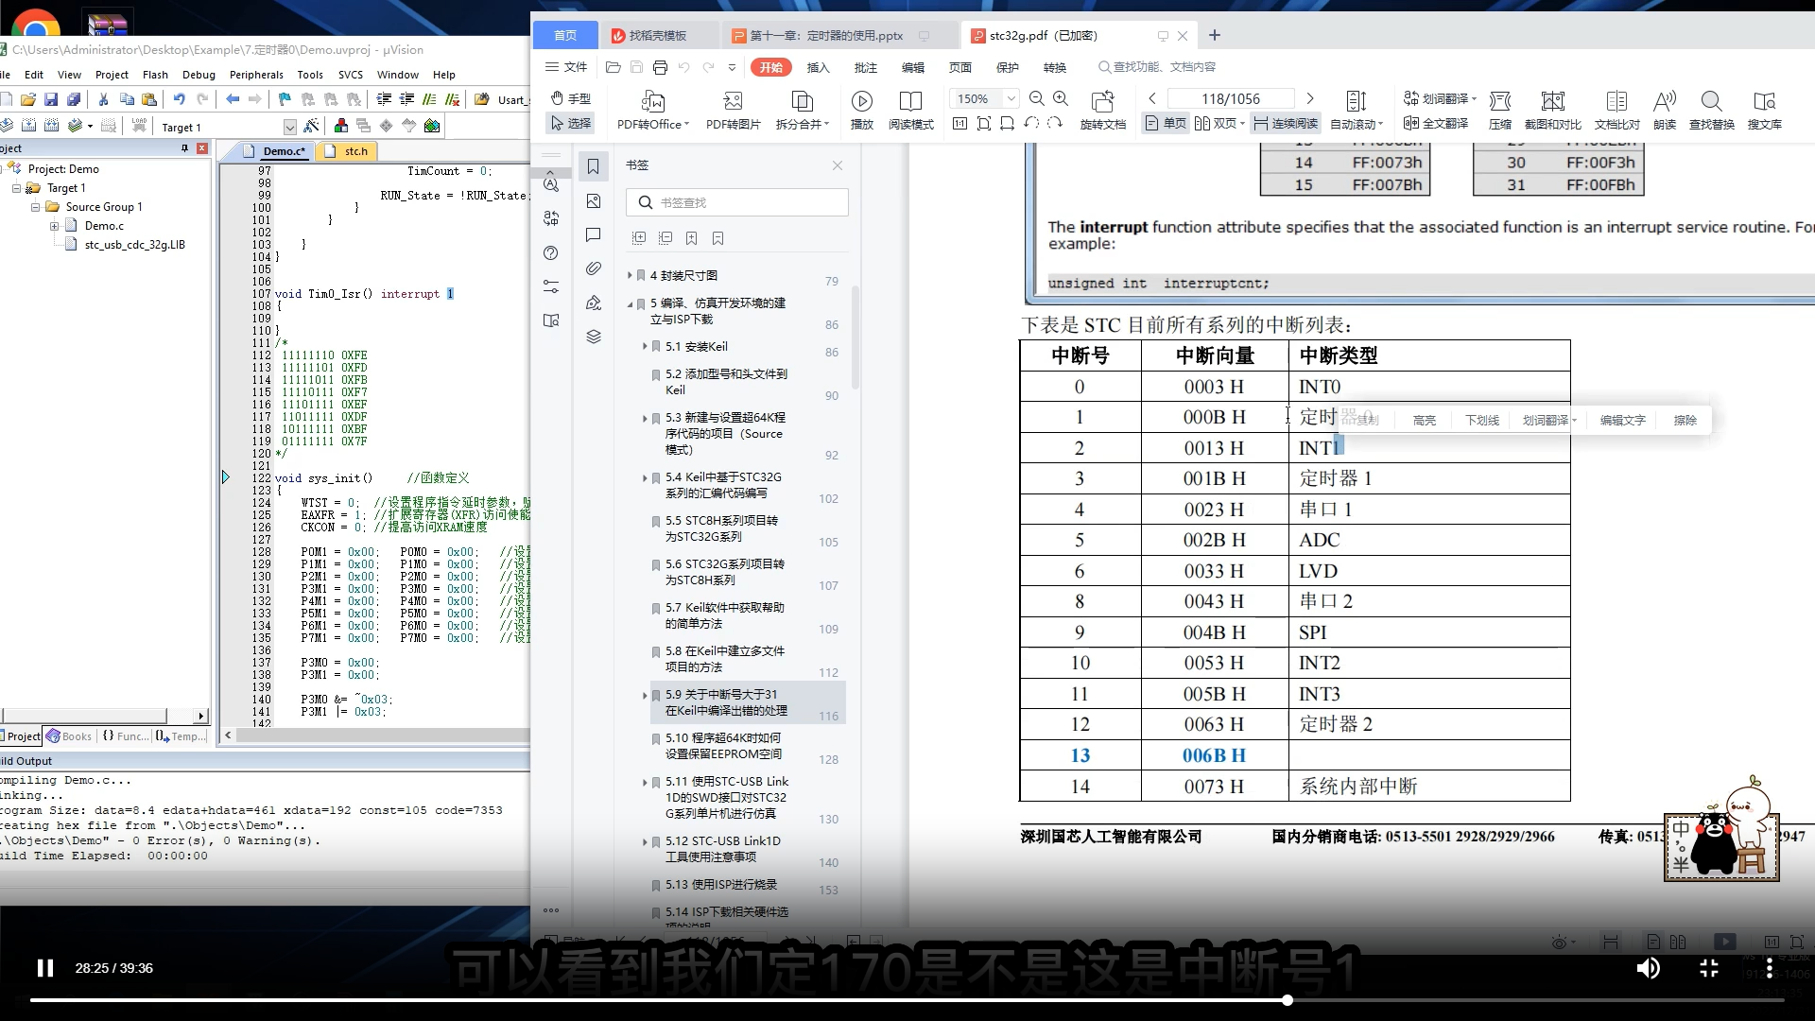Toggle bookmark panel icon in PDF sidebar

[x=594, y=166]
